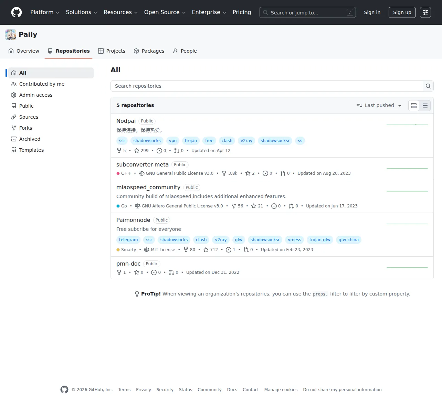Filter repositories by Sources
Screen dimensions: 442x408
tap(51, 117)
